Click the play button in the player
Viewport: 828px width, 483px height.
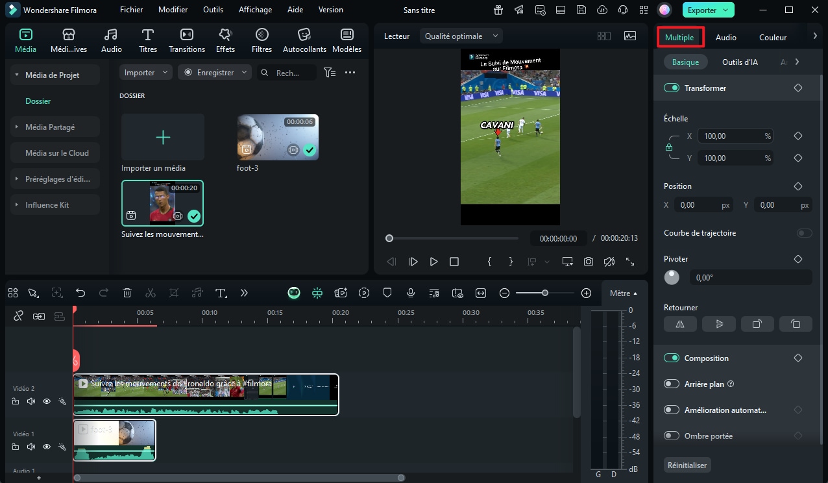pos(433,262)
